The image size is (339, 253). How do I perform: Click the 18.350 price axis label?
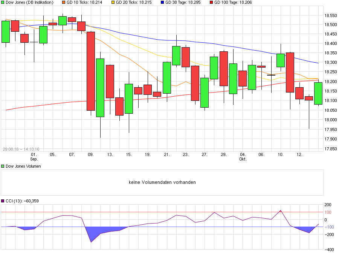click(x=331, y=53)
